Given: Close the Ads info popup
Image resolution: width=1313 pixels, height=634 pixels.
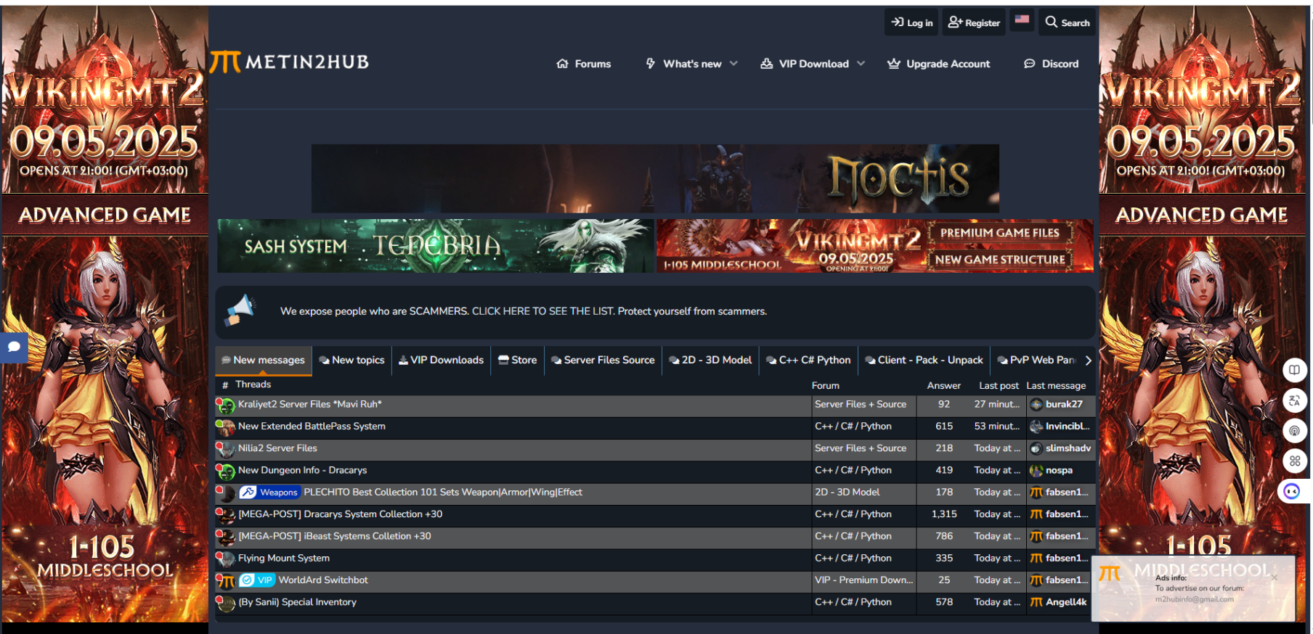Looking at the screenshot, I should pos(1274,577).
